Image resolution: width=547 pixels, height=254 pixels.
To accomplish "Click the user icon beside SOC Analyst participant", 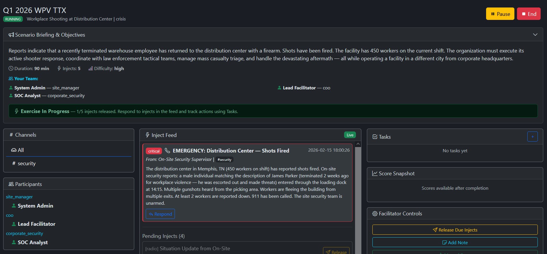I will (14, 242).
